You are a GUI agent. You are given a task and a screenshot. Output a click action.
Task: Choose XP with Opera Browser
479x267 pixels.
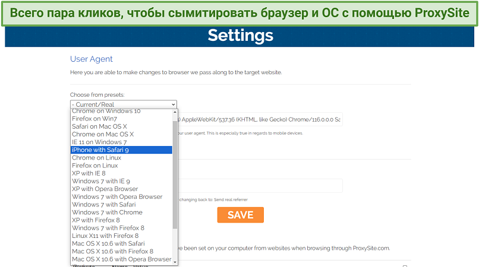pos(122,189)
